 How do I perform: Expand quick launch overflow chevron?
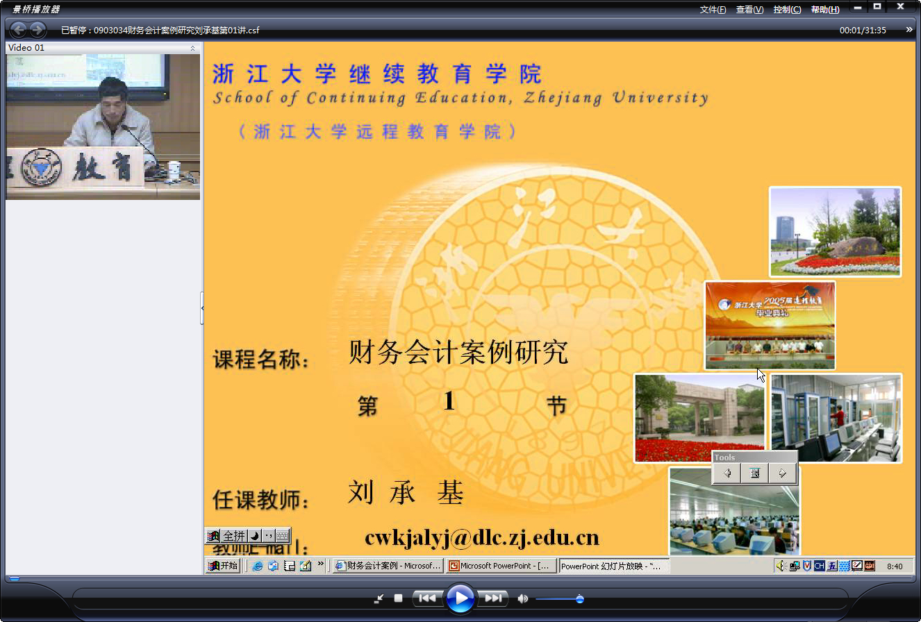[x=321, y=564]
